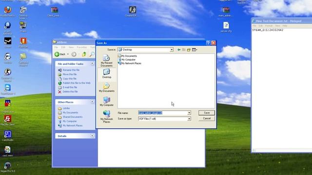Viewport: 312px width, 175px height.
Task: Go back using the green arrow in Save As
Action: tap(179, 50)
